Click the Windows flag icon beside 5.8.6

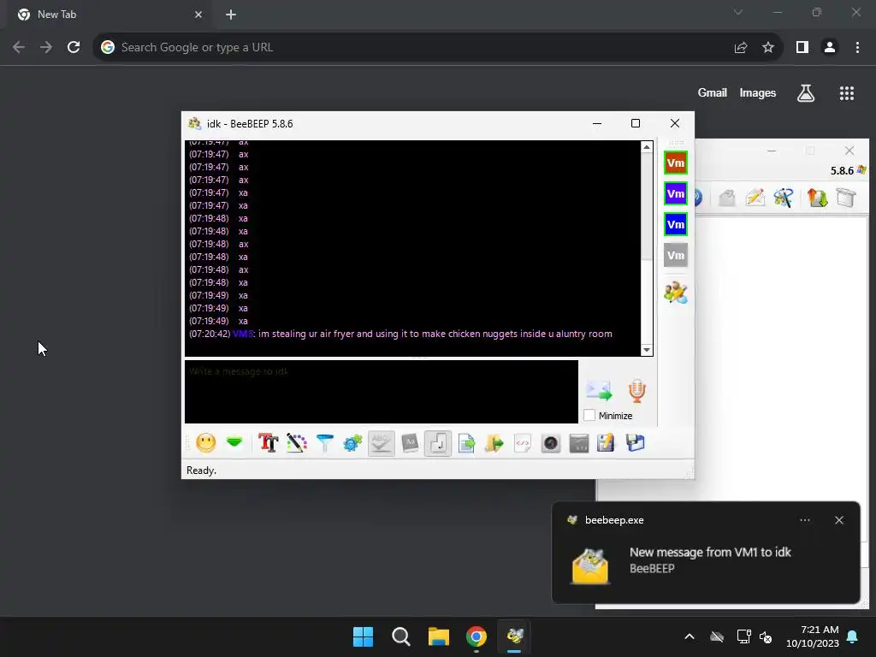(861, 170)
